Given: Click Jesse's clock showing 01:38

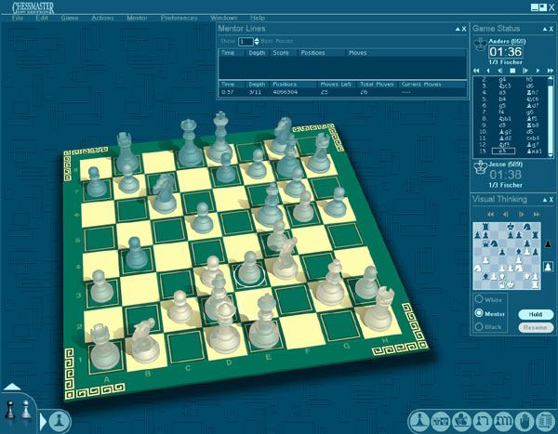Looking at the screenshot, I should point(505,175).
